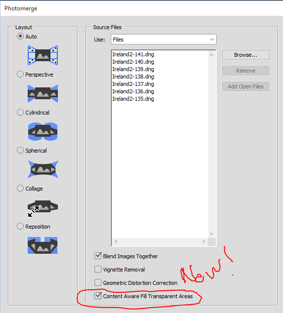Screen dimensions: 283x313
Task: Click the Auto layout preview icon
Action: coord(43,55)
